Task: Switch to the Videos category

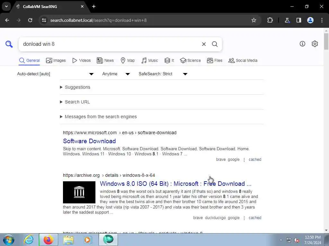Action: click(81, 61)
